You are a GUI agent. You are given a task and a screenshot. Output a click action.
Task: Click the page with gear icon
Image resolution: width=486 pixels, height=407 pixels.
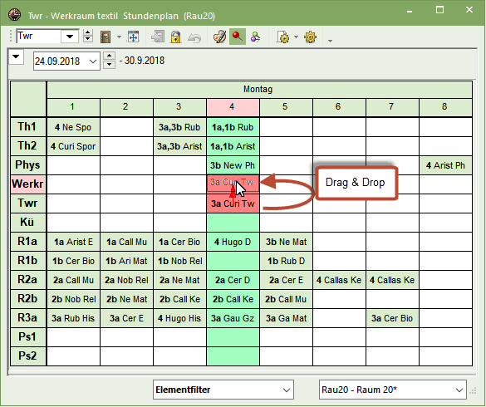[282, 37]
